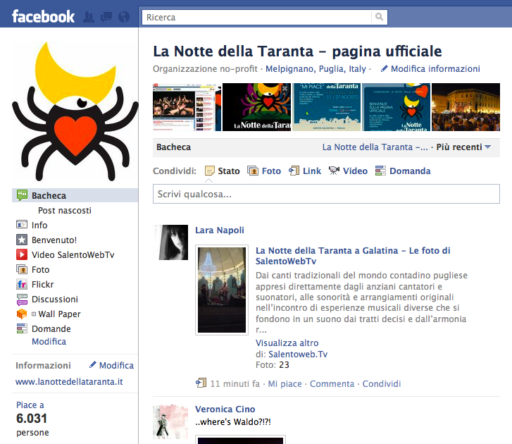The width and height of the screenshot is (512, 444).
Task: Select the Link share option
Action: click(312, 171)
